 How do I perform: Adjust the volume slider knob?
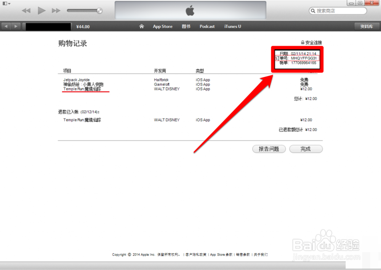(99, 11)
